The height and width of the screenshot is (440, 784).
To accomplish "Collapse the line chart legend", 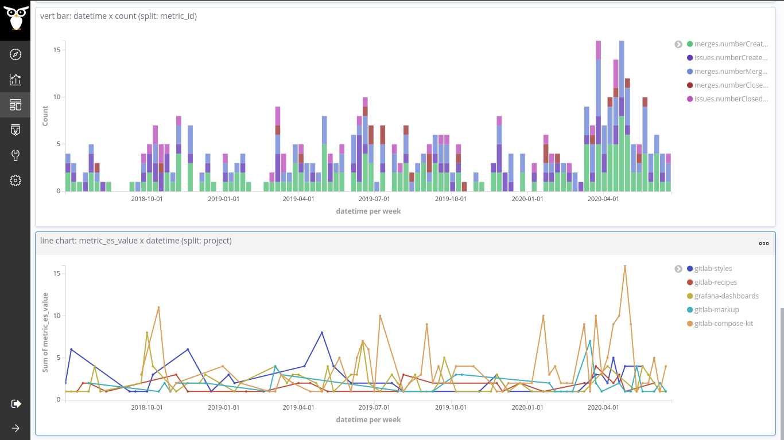I will 678,269.
